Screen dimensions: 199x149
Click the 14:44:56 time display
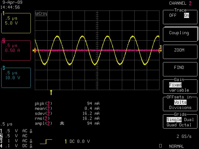(10, 7)
